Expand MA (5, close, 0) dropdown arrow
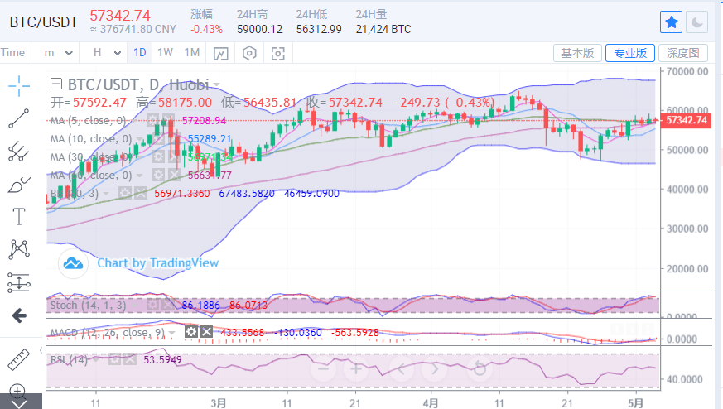This screenshot has height=409, width=723. click(133, 121)
